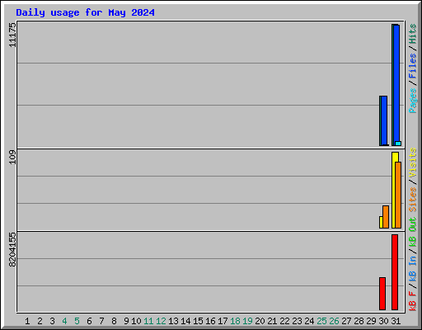This screenshot has width=422, height=330.
Task: Click green day label 5 on the x-axis
Action: pos(77,321)
